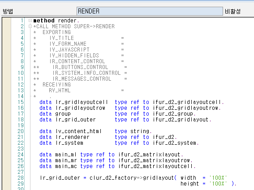This screenshot has height=190, width=254.
Task: Click the commented 'RECEIVING' line
Action: (52, 85)
